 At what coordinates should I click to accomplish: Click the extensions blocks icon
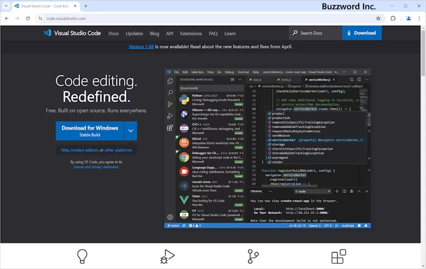[x=338, y=256]
